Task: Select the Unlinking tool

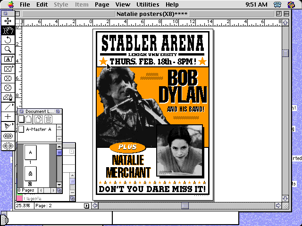Action: (x=8, y=145)
